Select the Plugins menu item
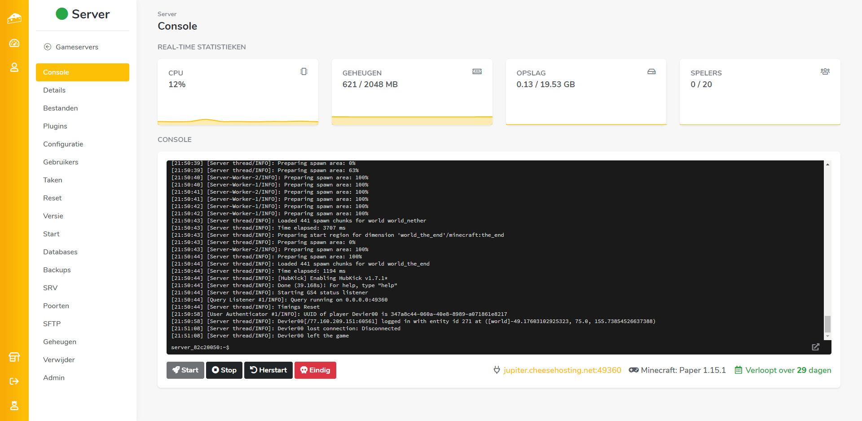862x421 pixels. 55,126
